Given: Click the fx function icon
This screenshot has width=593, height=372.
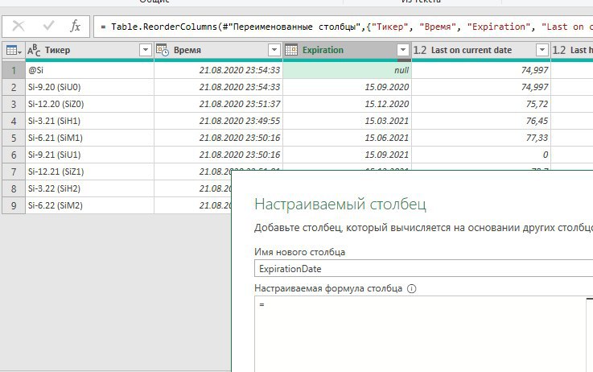Looking at the screenshot, I should pyautogui.click(x=76, y=26).
